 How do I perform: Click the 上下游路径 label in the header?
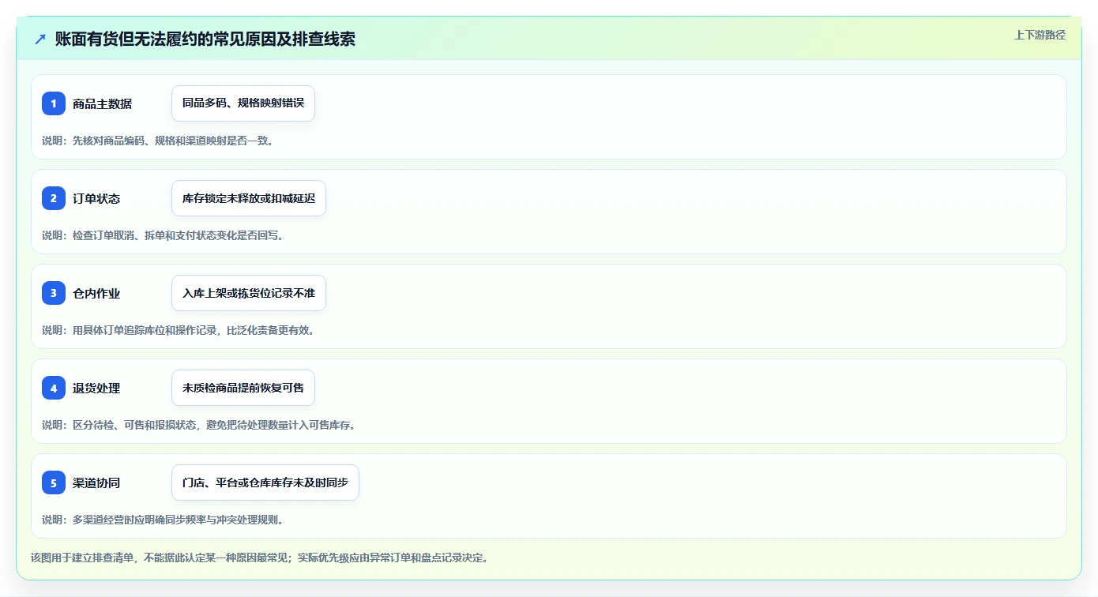pos(1040,35)
